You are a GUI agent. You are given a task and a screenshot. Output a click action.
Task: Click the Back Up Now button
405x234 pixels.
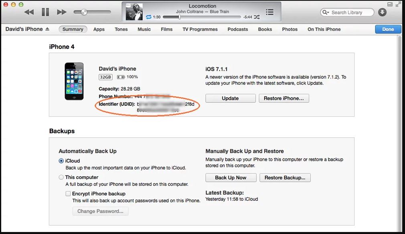coord(231,178)
